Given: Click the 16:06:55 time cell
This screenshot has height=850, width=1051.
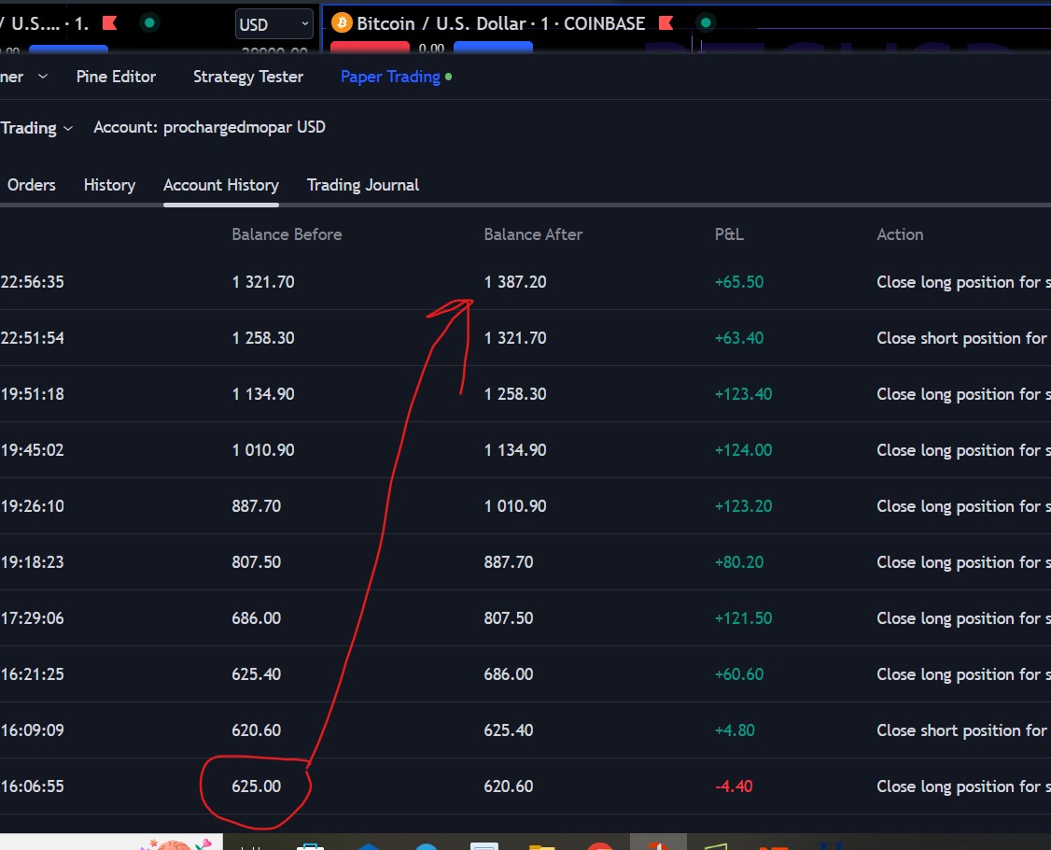Looking at the screenshot, I should (32, 786).
